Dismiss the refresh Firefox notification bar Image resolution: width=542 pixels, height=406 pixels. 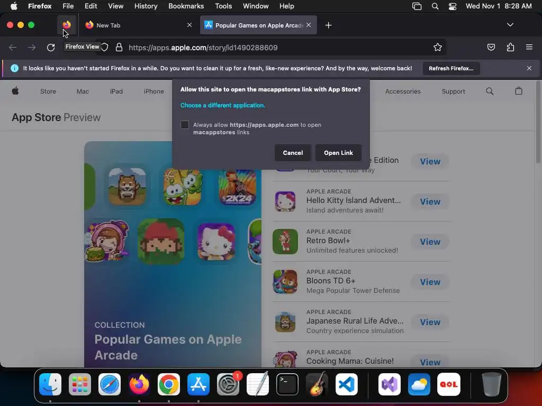[x=529, y=68]
